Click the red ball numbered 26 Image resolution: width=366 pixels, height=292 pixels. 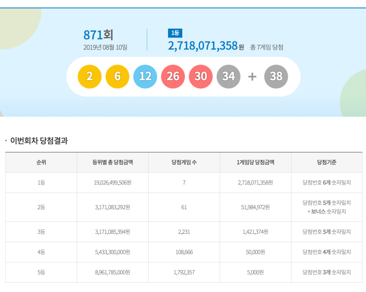[x=173, y=76]
